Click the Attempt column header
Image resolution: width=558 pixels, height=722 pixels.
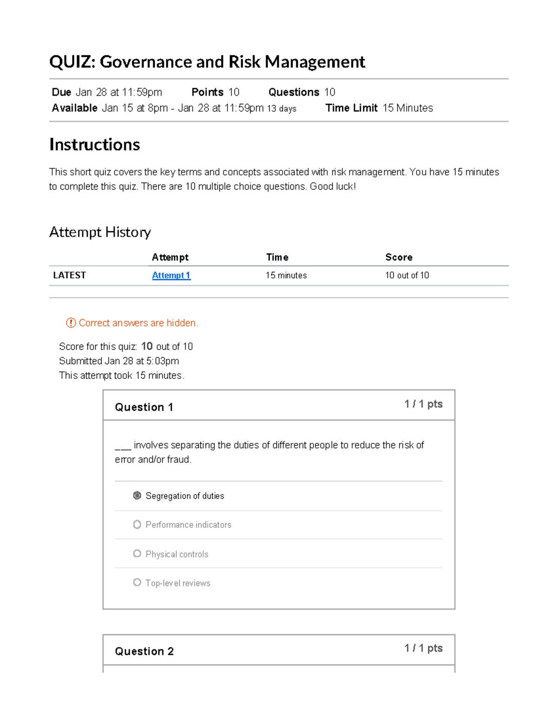(x=170, y=257)
